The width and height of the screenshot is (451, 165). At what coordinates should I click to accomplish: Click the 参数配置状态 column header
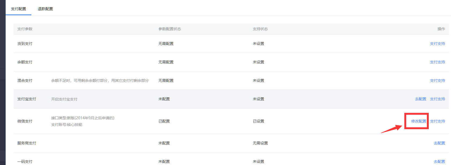[x=169, y=29]
